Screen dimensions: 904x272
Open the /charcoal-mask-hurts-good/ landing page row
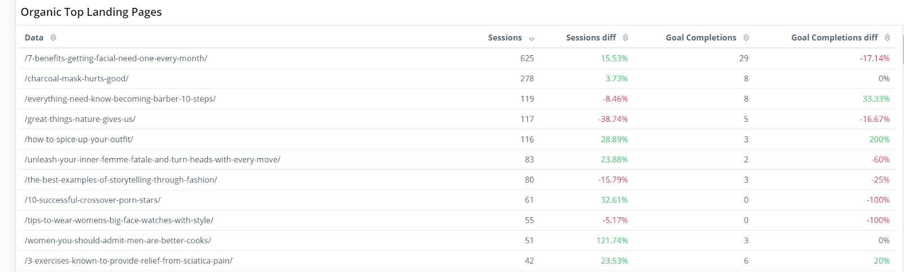[x=458, y=78]
